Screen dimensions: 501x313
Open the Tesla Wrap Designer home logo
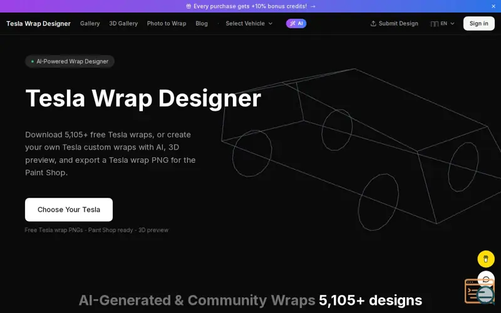tap(38, 24)
